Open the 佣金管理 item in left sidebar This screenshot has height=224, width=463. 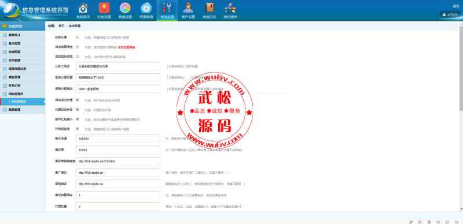point(23,77)
